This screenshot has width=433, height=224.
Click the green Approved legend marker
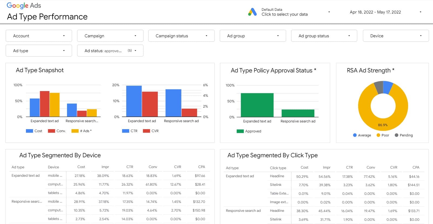pos(240,131)
